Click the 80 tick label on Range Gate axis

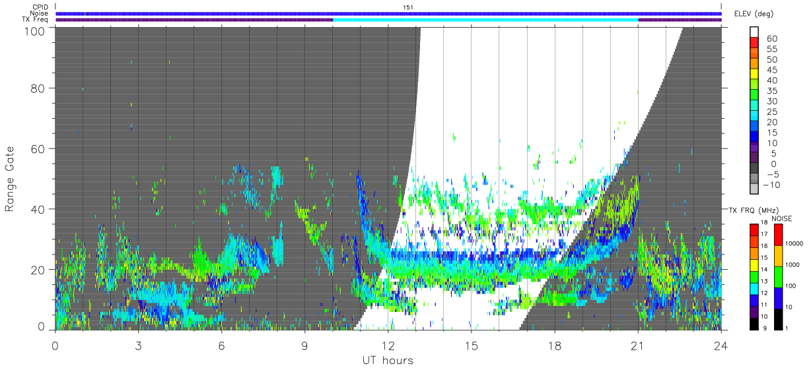pos(37,88)
